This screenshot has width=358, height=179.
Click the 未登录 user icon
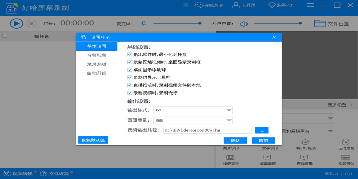pyautogui.click(x=236, y=5)
